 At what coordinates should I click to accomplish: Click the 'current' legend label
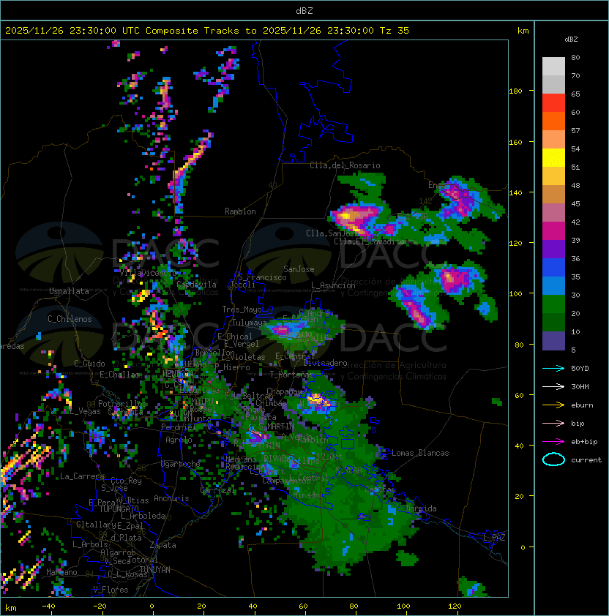pos(586,460)
